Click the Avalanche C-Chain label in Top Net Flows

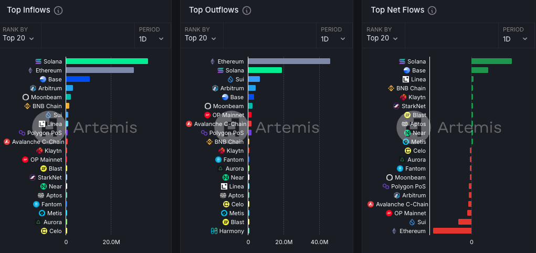[x=402, y=204]
